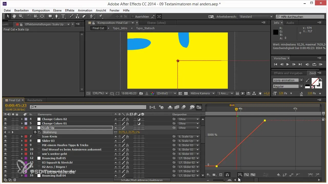Open parent dropdown of Icon-Kreis layer
The image size is (328, 184).
point(188,136)
